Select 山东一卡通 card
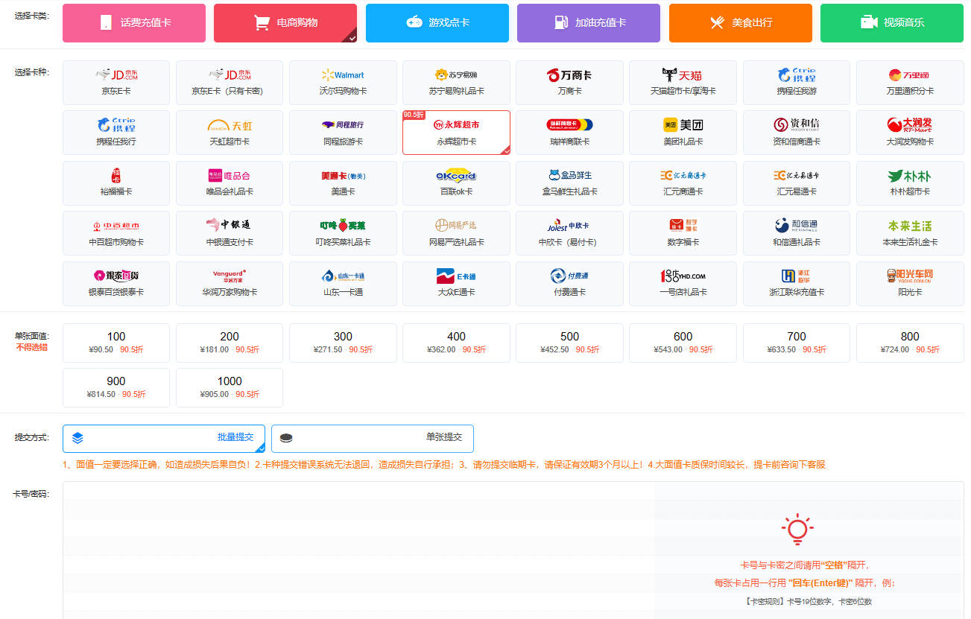The height and width of the screenshot is (619, 971). coord(343,284)
